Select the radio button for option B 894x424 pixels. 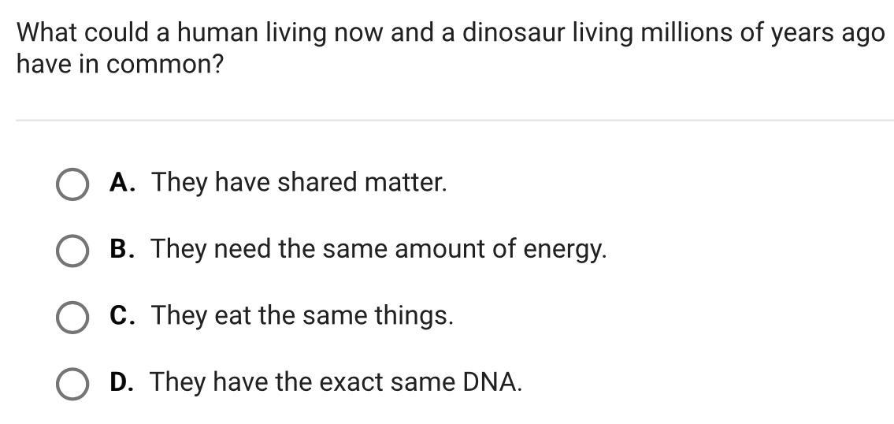pos(72,251)
